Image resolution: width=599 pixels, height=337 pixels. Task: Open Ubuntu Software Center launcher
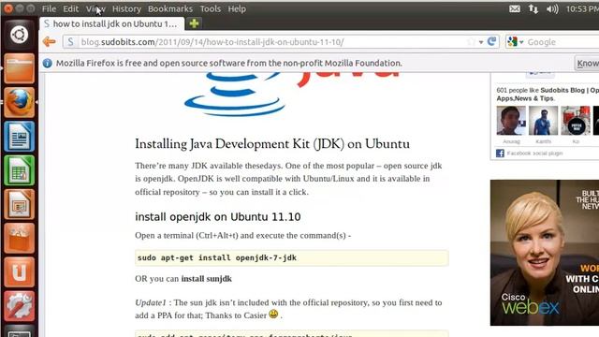[x=19, y=239]
